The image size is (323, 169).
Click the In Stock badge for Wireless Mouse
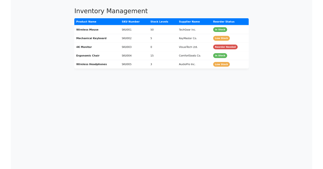[x=220, y=30]
